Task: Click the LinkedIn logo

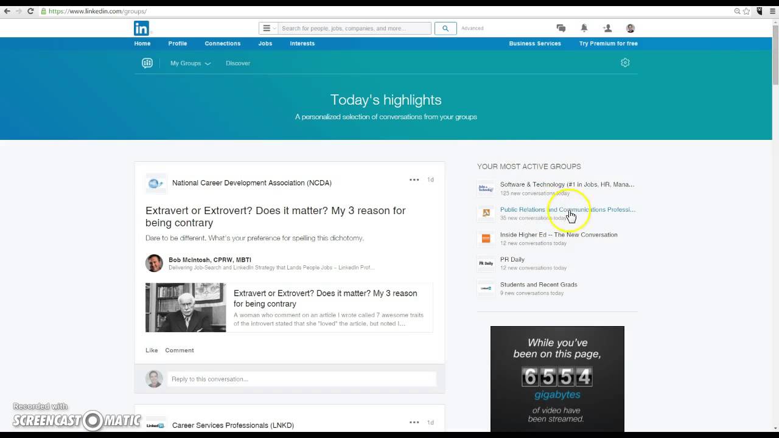Action: click(x=141, y=28)
